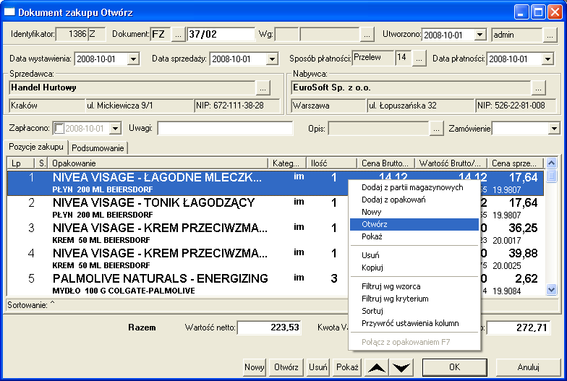Click price 36,25 in row 3
The image size is (567, 381).
(522, 228)
